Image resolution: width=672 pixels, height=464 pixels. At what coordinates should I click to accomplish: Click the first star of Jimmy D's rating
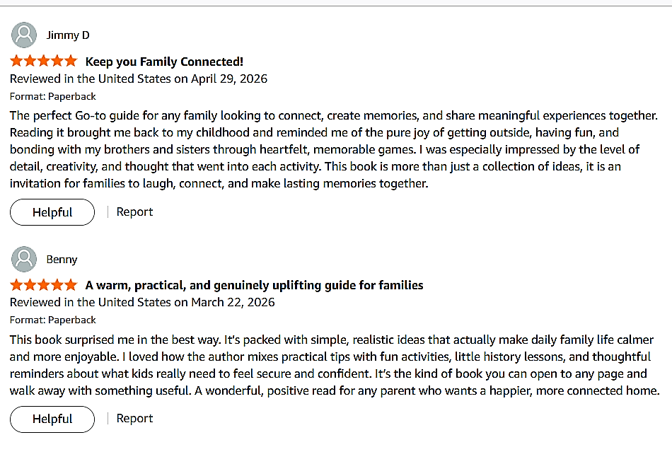click(x=17, y=61)
